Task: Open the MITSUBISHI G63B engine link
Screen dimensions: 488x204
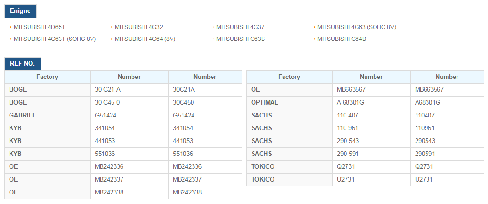Action: click(x=241, y=39)
